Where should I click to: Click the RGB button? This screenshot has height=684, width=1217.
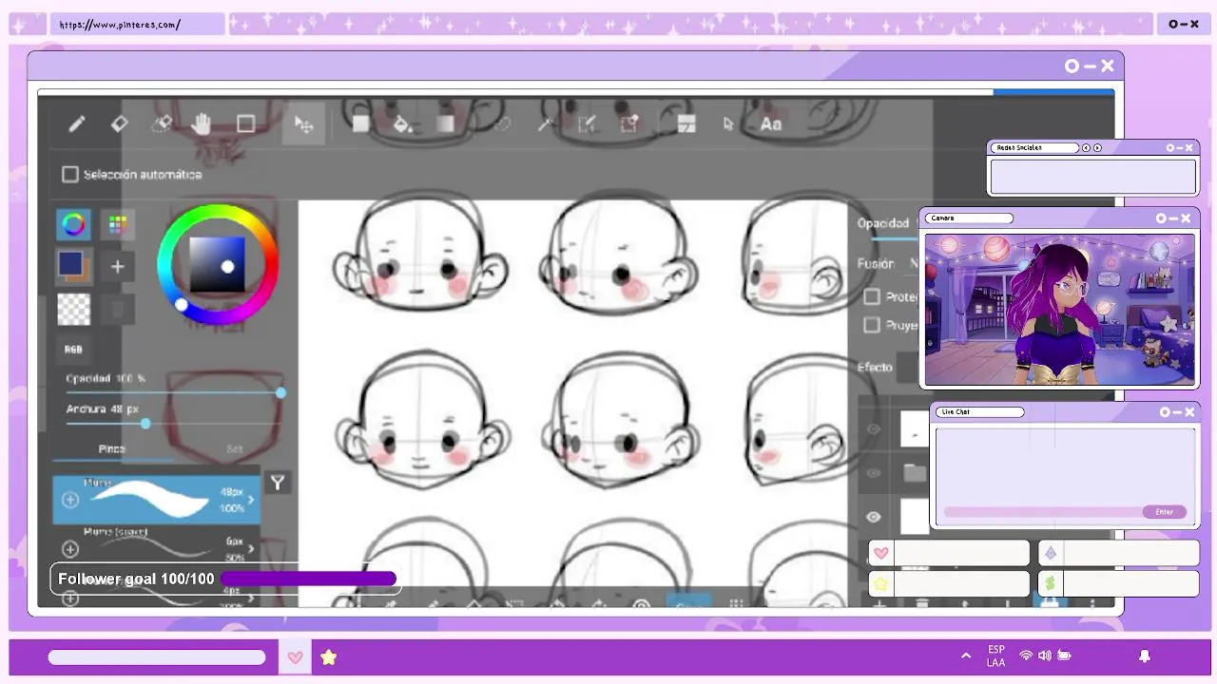pos(73,350)
